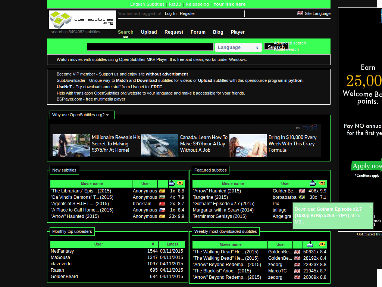Click the flag in "Agents of S.H.I.E.L." row

(x=162, y=204)
